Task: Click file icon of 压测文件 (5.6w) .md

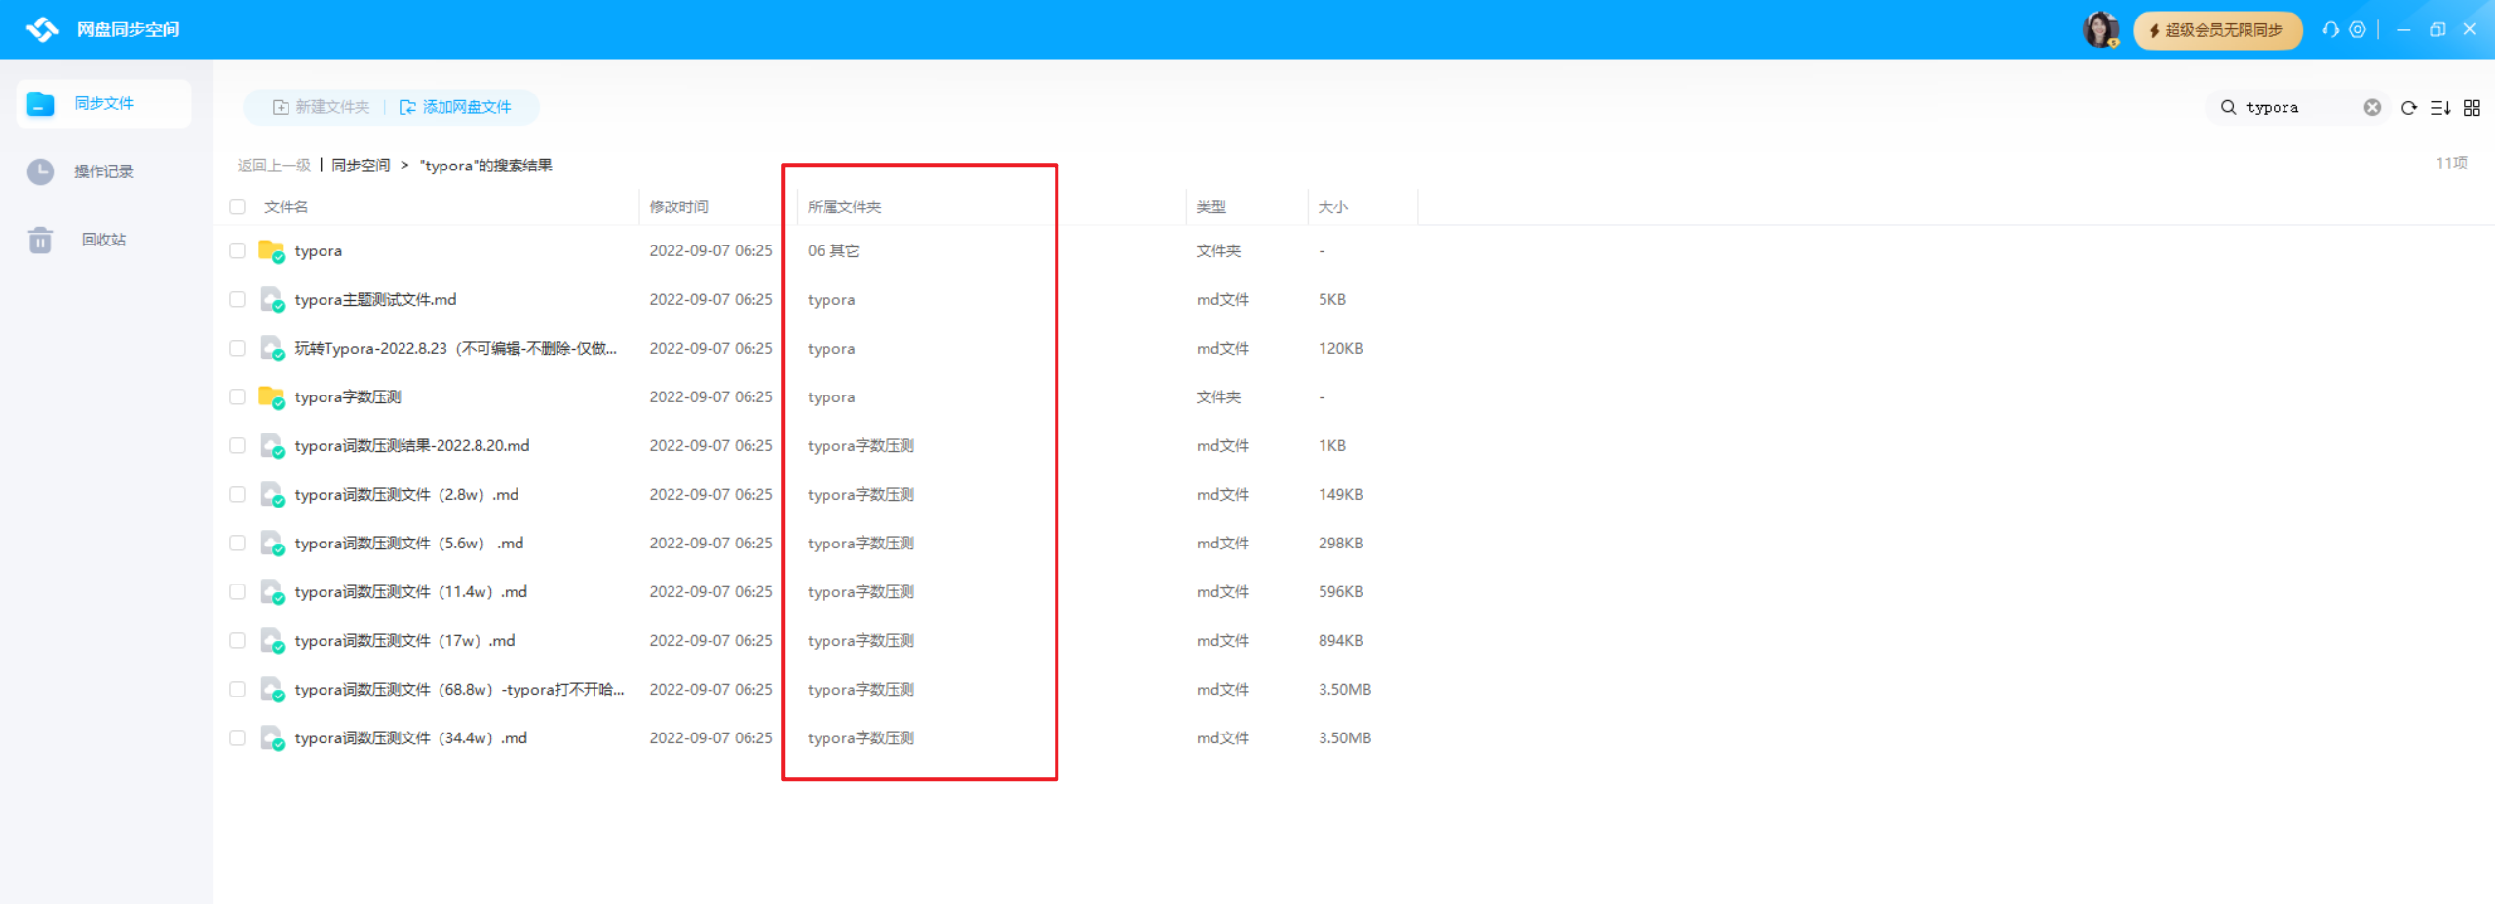Action: coord(271,543)
